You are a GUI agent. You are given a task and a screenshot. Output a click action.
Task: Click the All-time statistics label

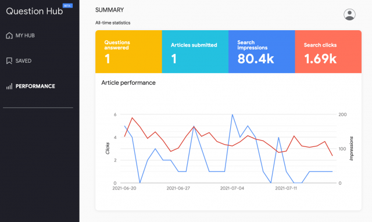click(x=113, y=23)
